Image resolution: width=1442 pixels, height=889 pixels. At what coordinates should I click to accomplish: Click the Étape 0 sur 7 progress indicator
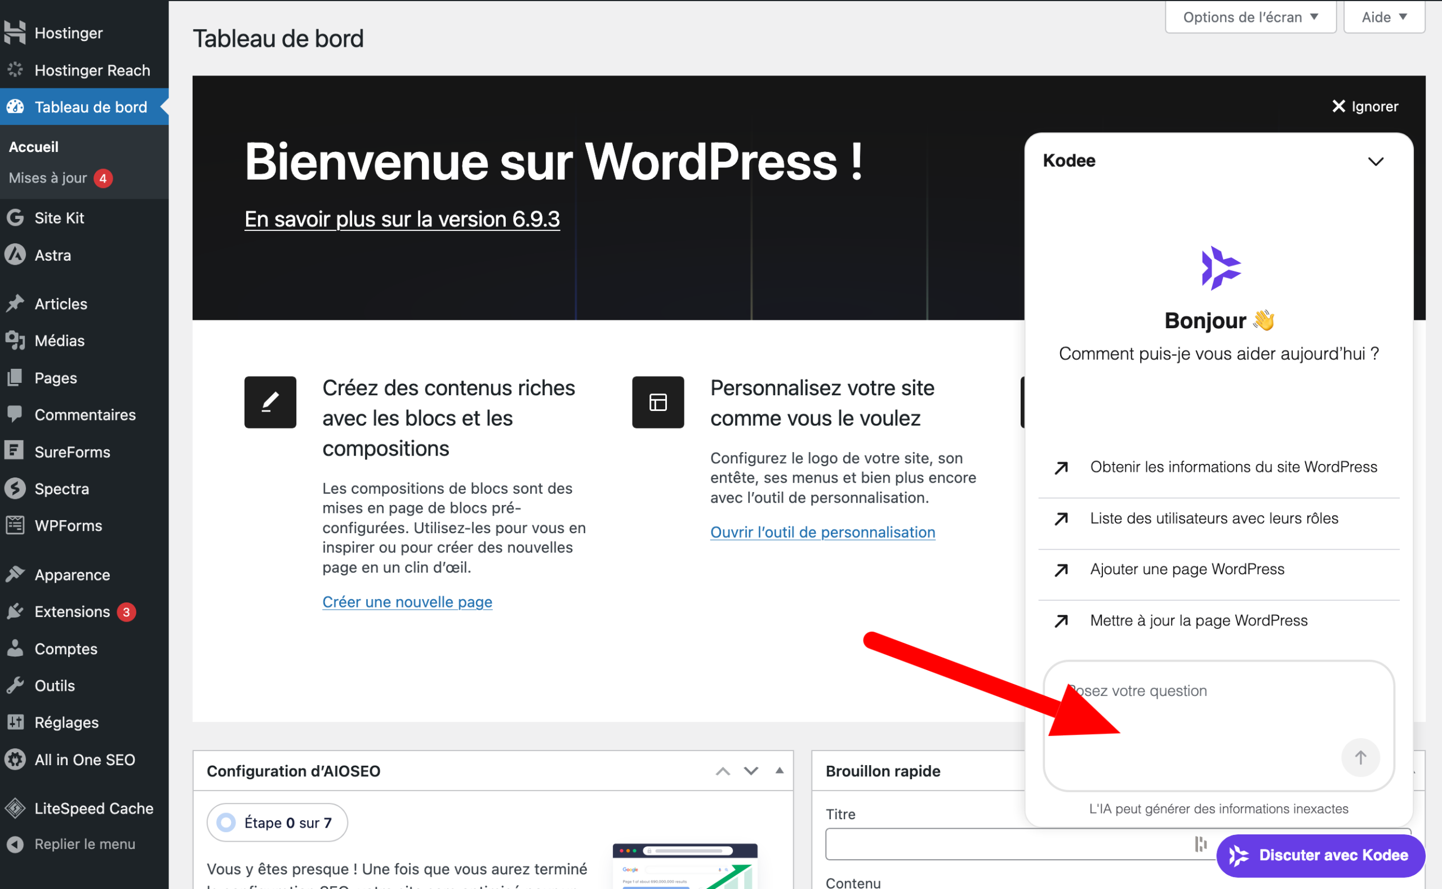coord(277,822)
